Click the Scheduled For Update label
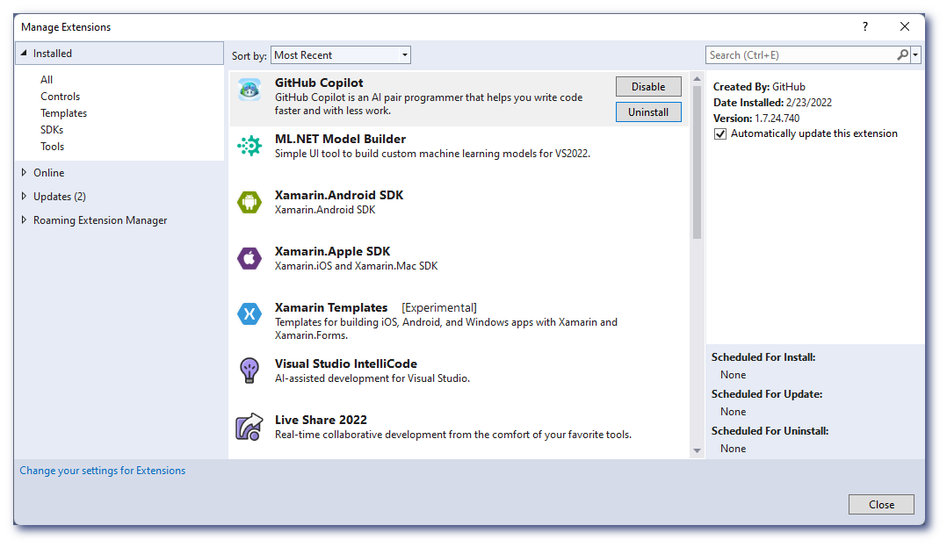 click(x=767, y=394)
